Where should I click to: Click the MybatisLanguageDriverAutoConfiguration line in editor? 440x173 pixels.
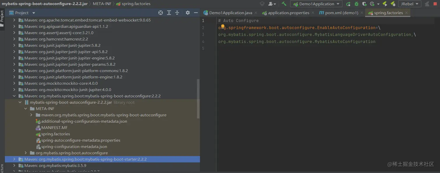click(x=317, y=35)
